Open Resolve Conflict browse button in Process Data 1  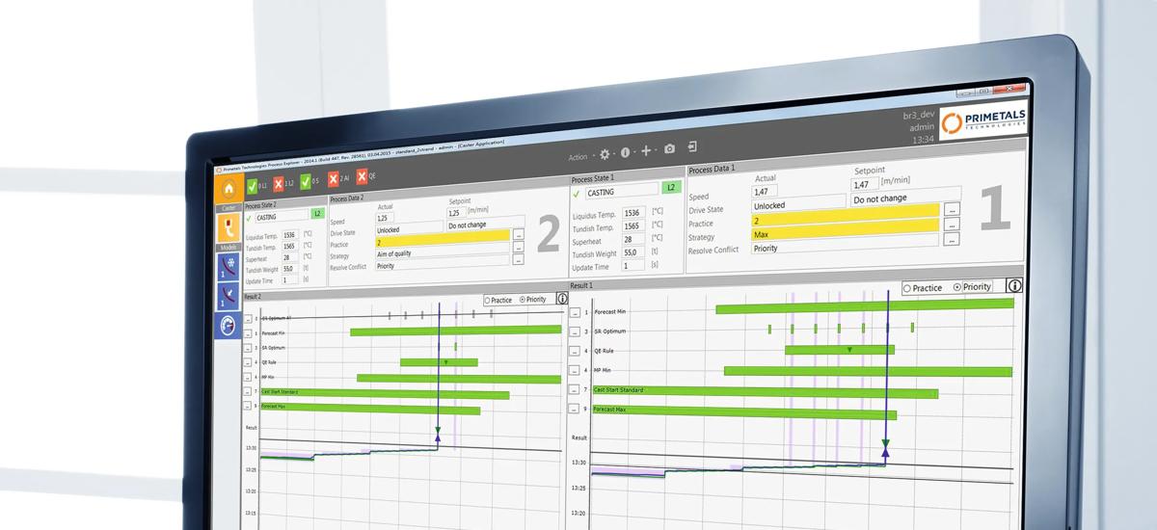[952, 241]
